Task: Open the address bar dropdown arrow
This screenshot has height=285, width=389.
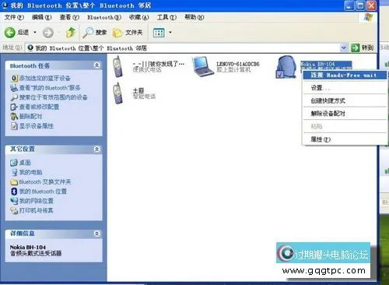Action: pyautogui.click(x=344, y=47)
